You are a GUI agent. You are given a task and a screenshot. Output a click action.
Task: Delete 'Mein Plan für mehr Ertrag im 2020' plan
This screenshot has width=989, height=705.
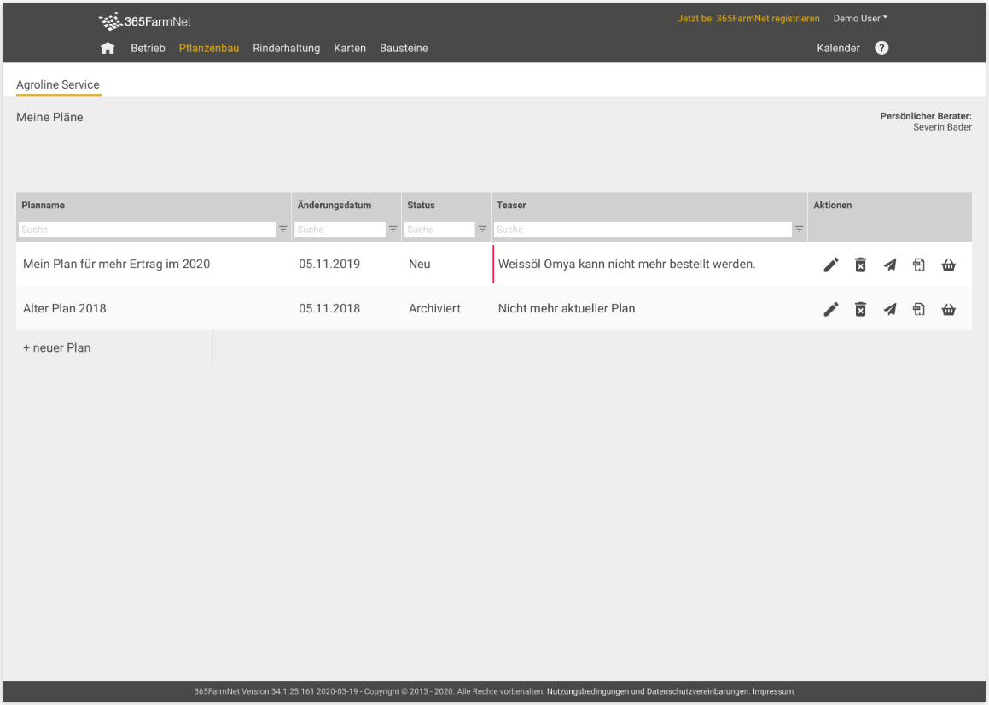[860, 265]
